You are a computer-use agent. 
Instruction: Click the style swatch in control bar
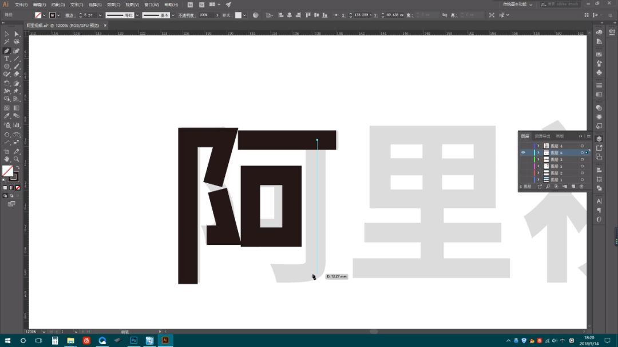tap(238, 15)
